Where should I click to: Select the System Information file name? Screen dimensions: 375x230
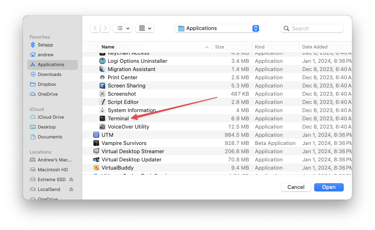coord(132,110)
